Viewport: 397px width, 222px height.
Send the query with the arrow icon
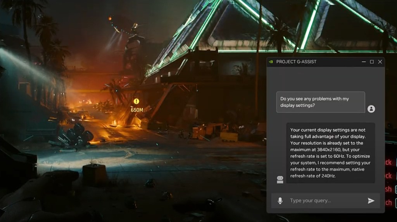tap(371, 201)
